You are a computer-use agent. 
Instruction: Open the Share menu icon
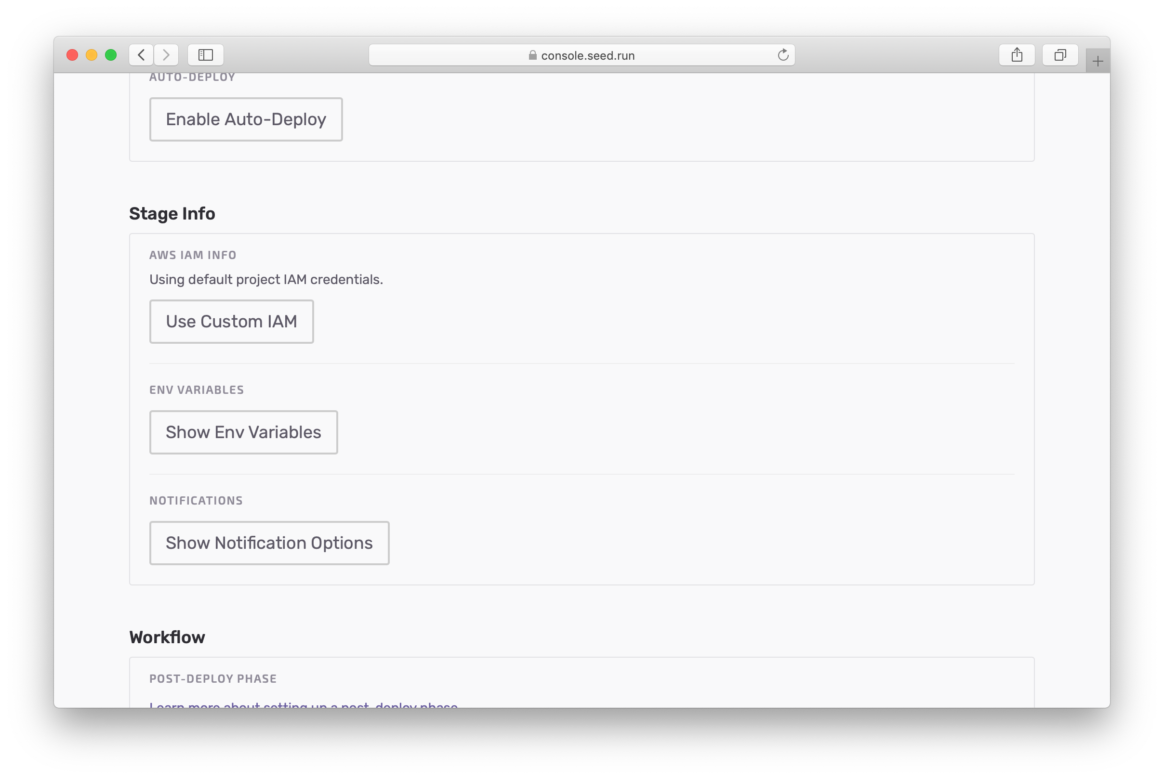[x=1017, y=55]
